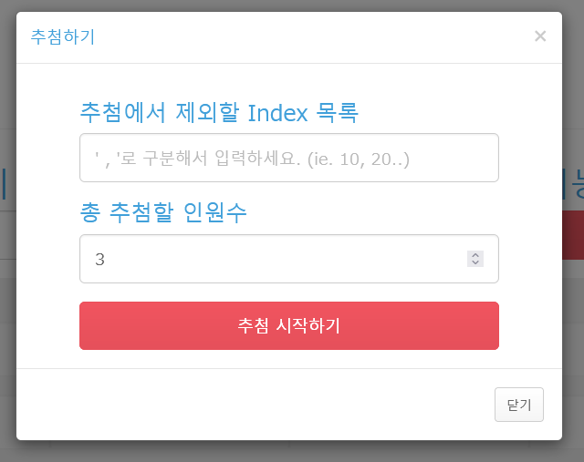
Task: Click the spinner control inside the number field
Action: 475,259
